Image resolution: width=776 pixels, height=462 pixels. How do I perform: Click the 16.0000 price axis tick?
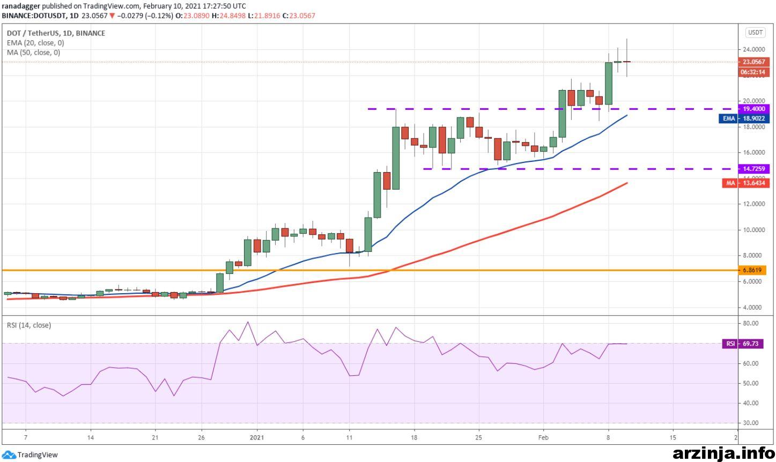tap(753, 153)
